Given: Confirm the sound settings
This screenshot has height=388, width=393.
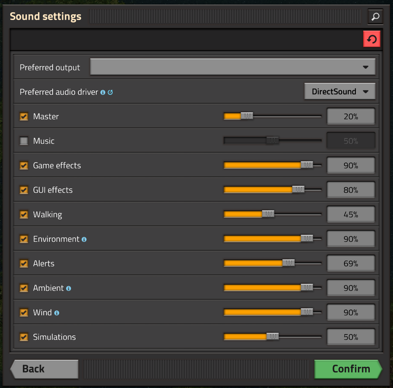Looking at the screenshot, I should coord(348,369).
